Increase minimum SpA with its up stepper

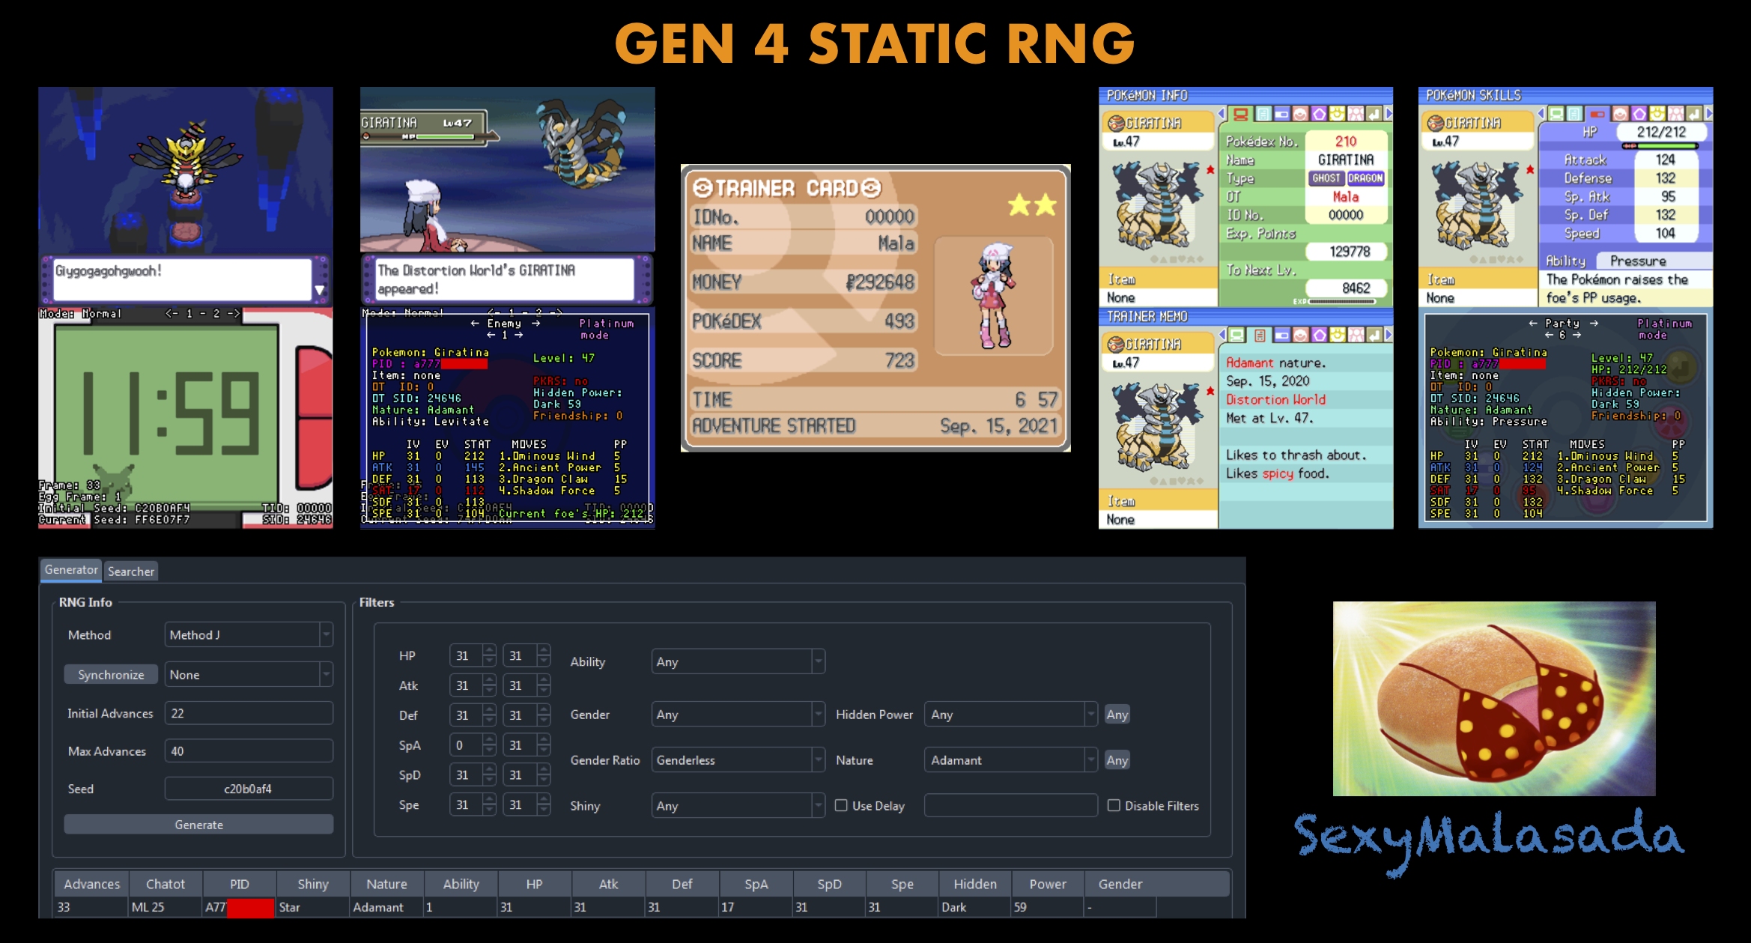pyautogui.click(x=490, y=740)
